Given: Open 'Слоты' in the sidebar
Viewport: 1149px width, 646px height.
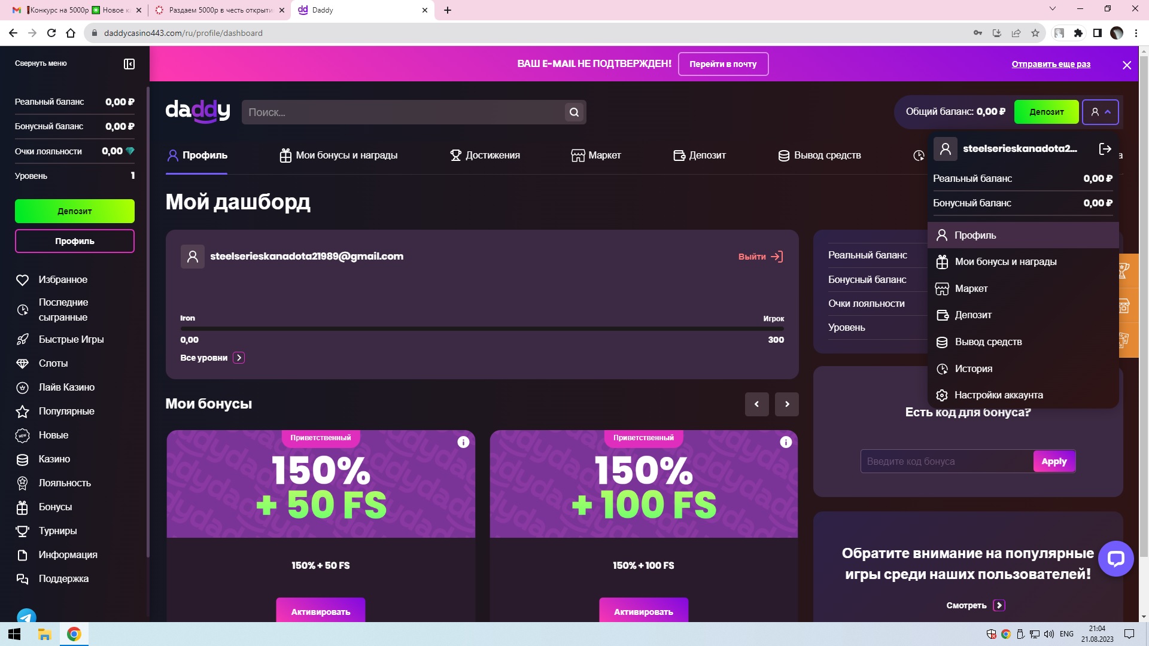Looking at the screenshot, I should (41, 364).
